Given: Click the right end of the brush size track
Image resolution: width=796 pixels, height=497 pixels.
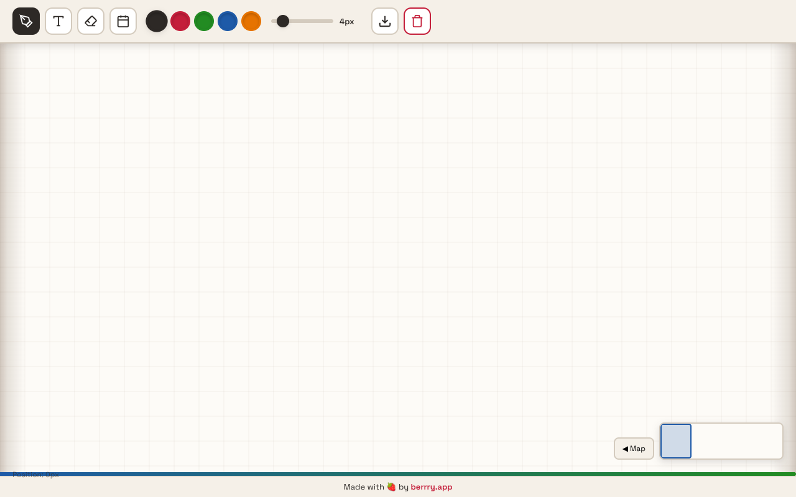Looking at the screenshot, I should (331, 21).
